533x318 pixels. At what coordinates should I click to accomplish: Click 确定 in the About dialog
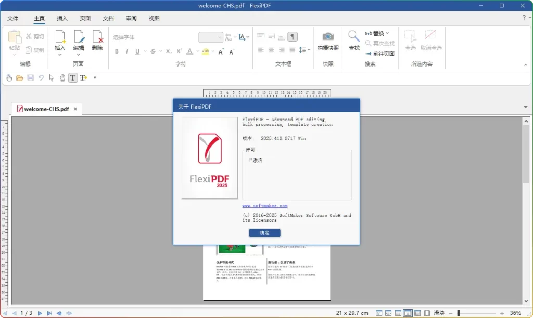point(264,233)
